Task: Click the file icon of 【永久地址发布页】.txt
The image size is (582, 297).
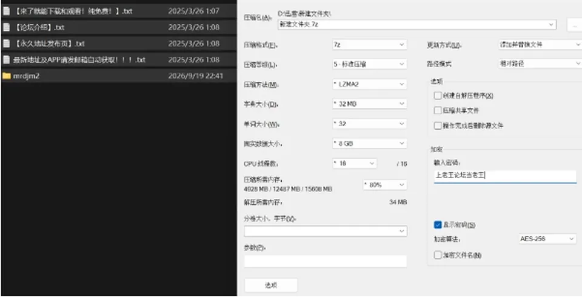Action: click(x=6, y=44)
